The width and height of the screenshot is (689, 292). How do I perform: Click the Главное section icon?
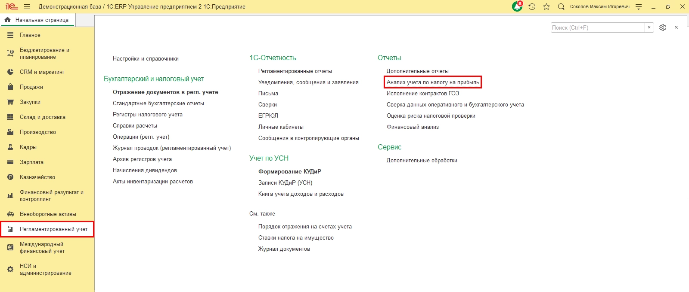pyautogui.click(x=10, y=35)
